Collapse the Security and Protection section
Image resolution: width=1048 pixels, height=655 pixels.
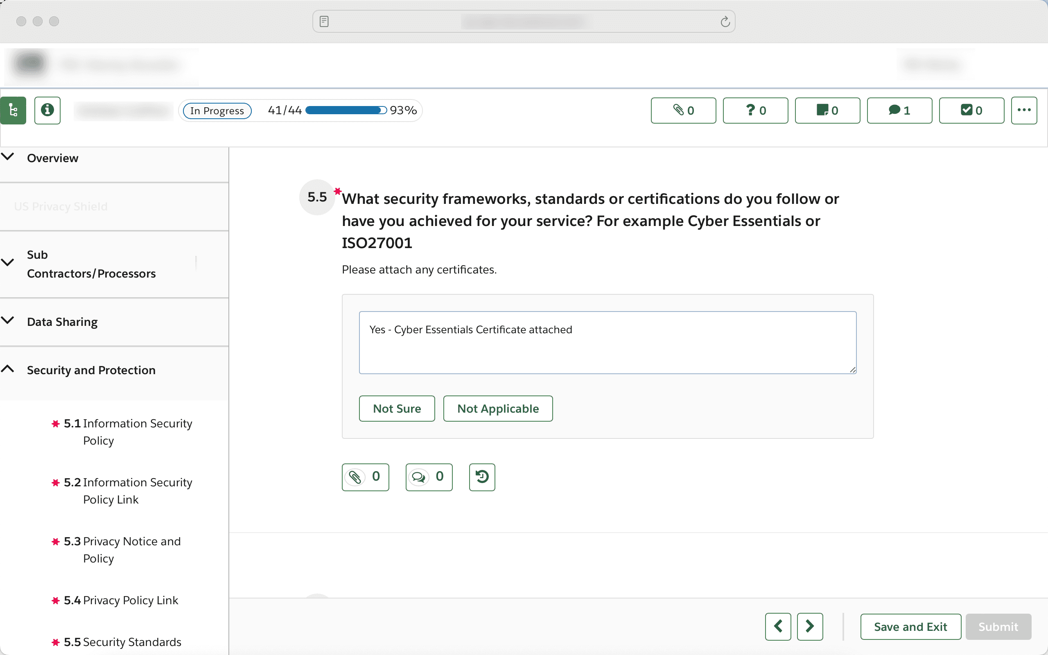91,370
